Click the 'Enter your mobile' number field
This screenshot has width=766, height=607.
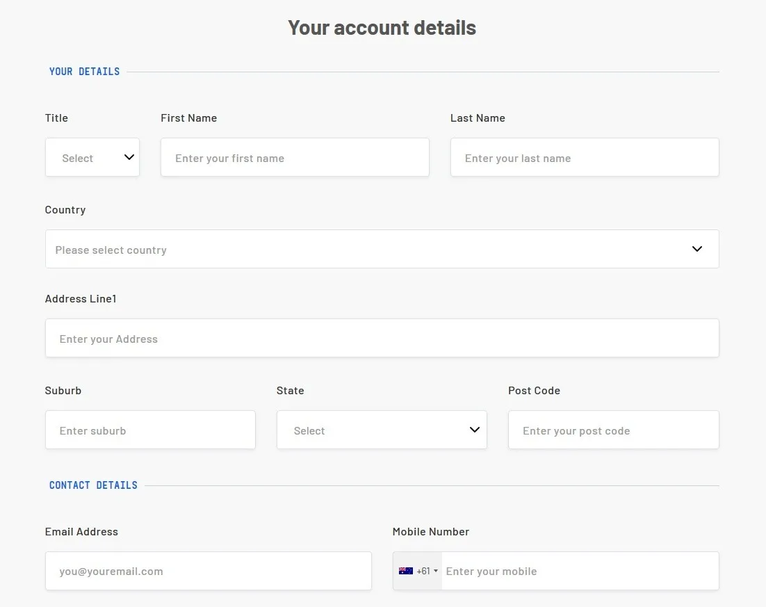[578, 572]
